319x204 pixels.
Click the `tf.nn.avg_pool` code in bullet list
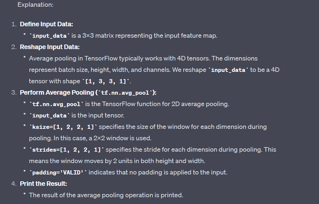56,104
